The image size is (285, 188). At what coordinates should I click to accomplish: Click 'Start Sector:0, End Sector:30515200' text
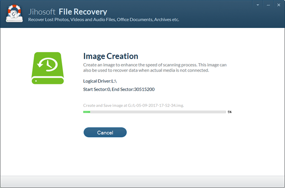(x=119, y=89)
